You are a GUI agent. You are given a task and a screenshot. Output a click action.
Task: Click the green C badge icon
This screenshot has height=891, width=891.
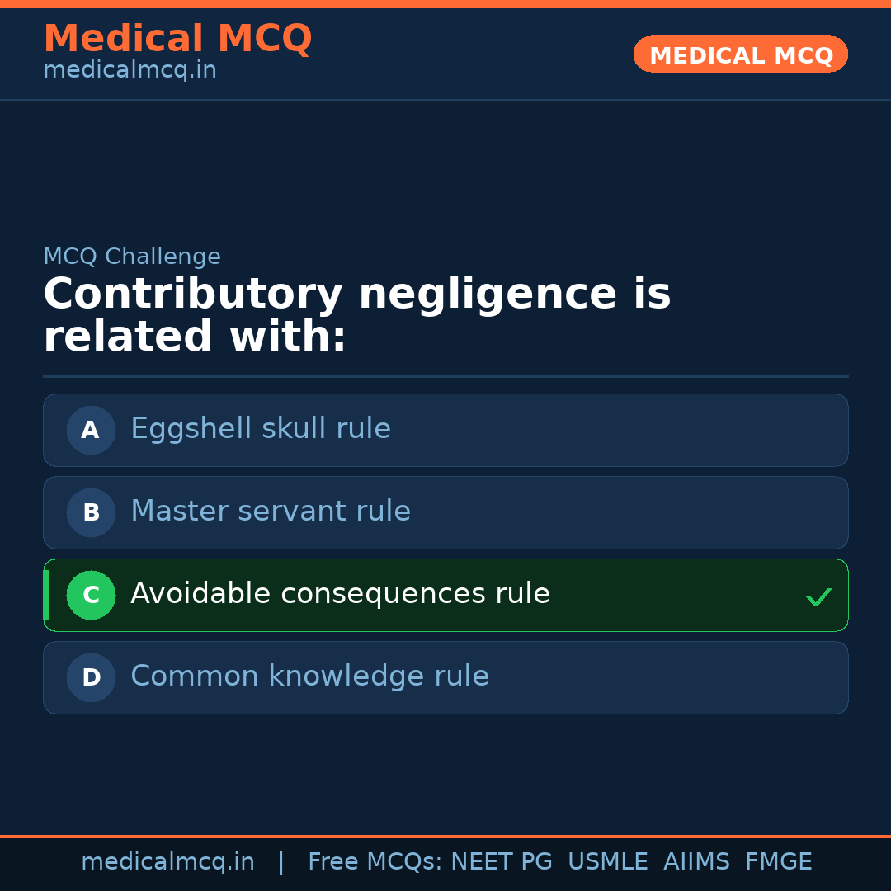[x=91, y=595]
